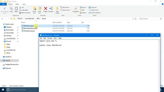Open the Open dropdown in ribbon
This screenshot has width=164, height=92.
83,7
